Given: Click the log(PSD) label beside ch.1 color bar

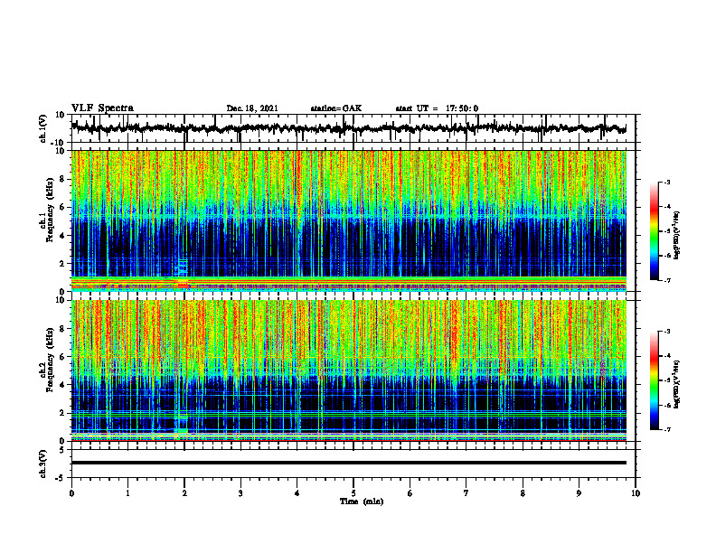Looking at the screenshot, I should tap(677, 235).
